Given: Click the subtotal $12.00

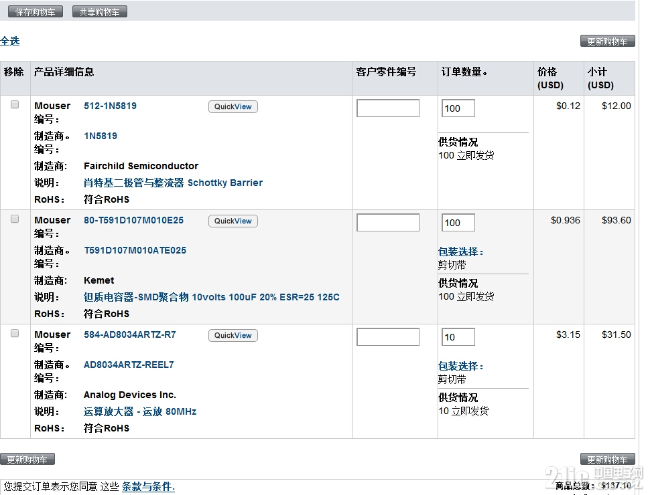Looking at the screenshot, I should (617, 106).
